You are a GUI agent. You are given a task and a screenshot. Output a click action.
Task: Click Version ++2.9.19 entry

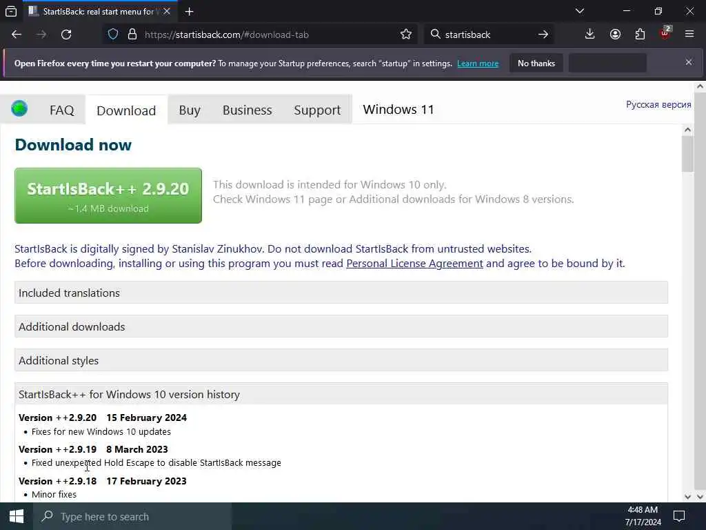93,449
